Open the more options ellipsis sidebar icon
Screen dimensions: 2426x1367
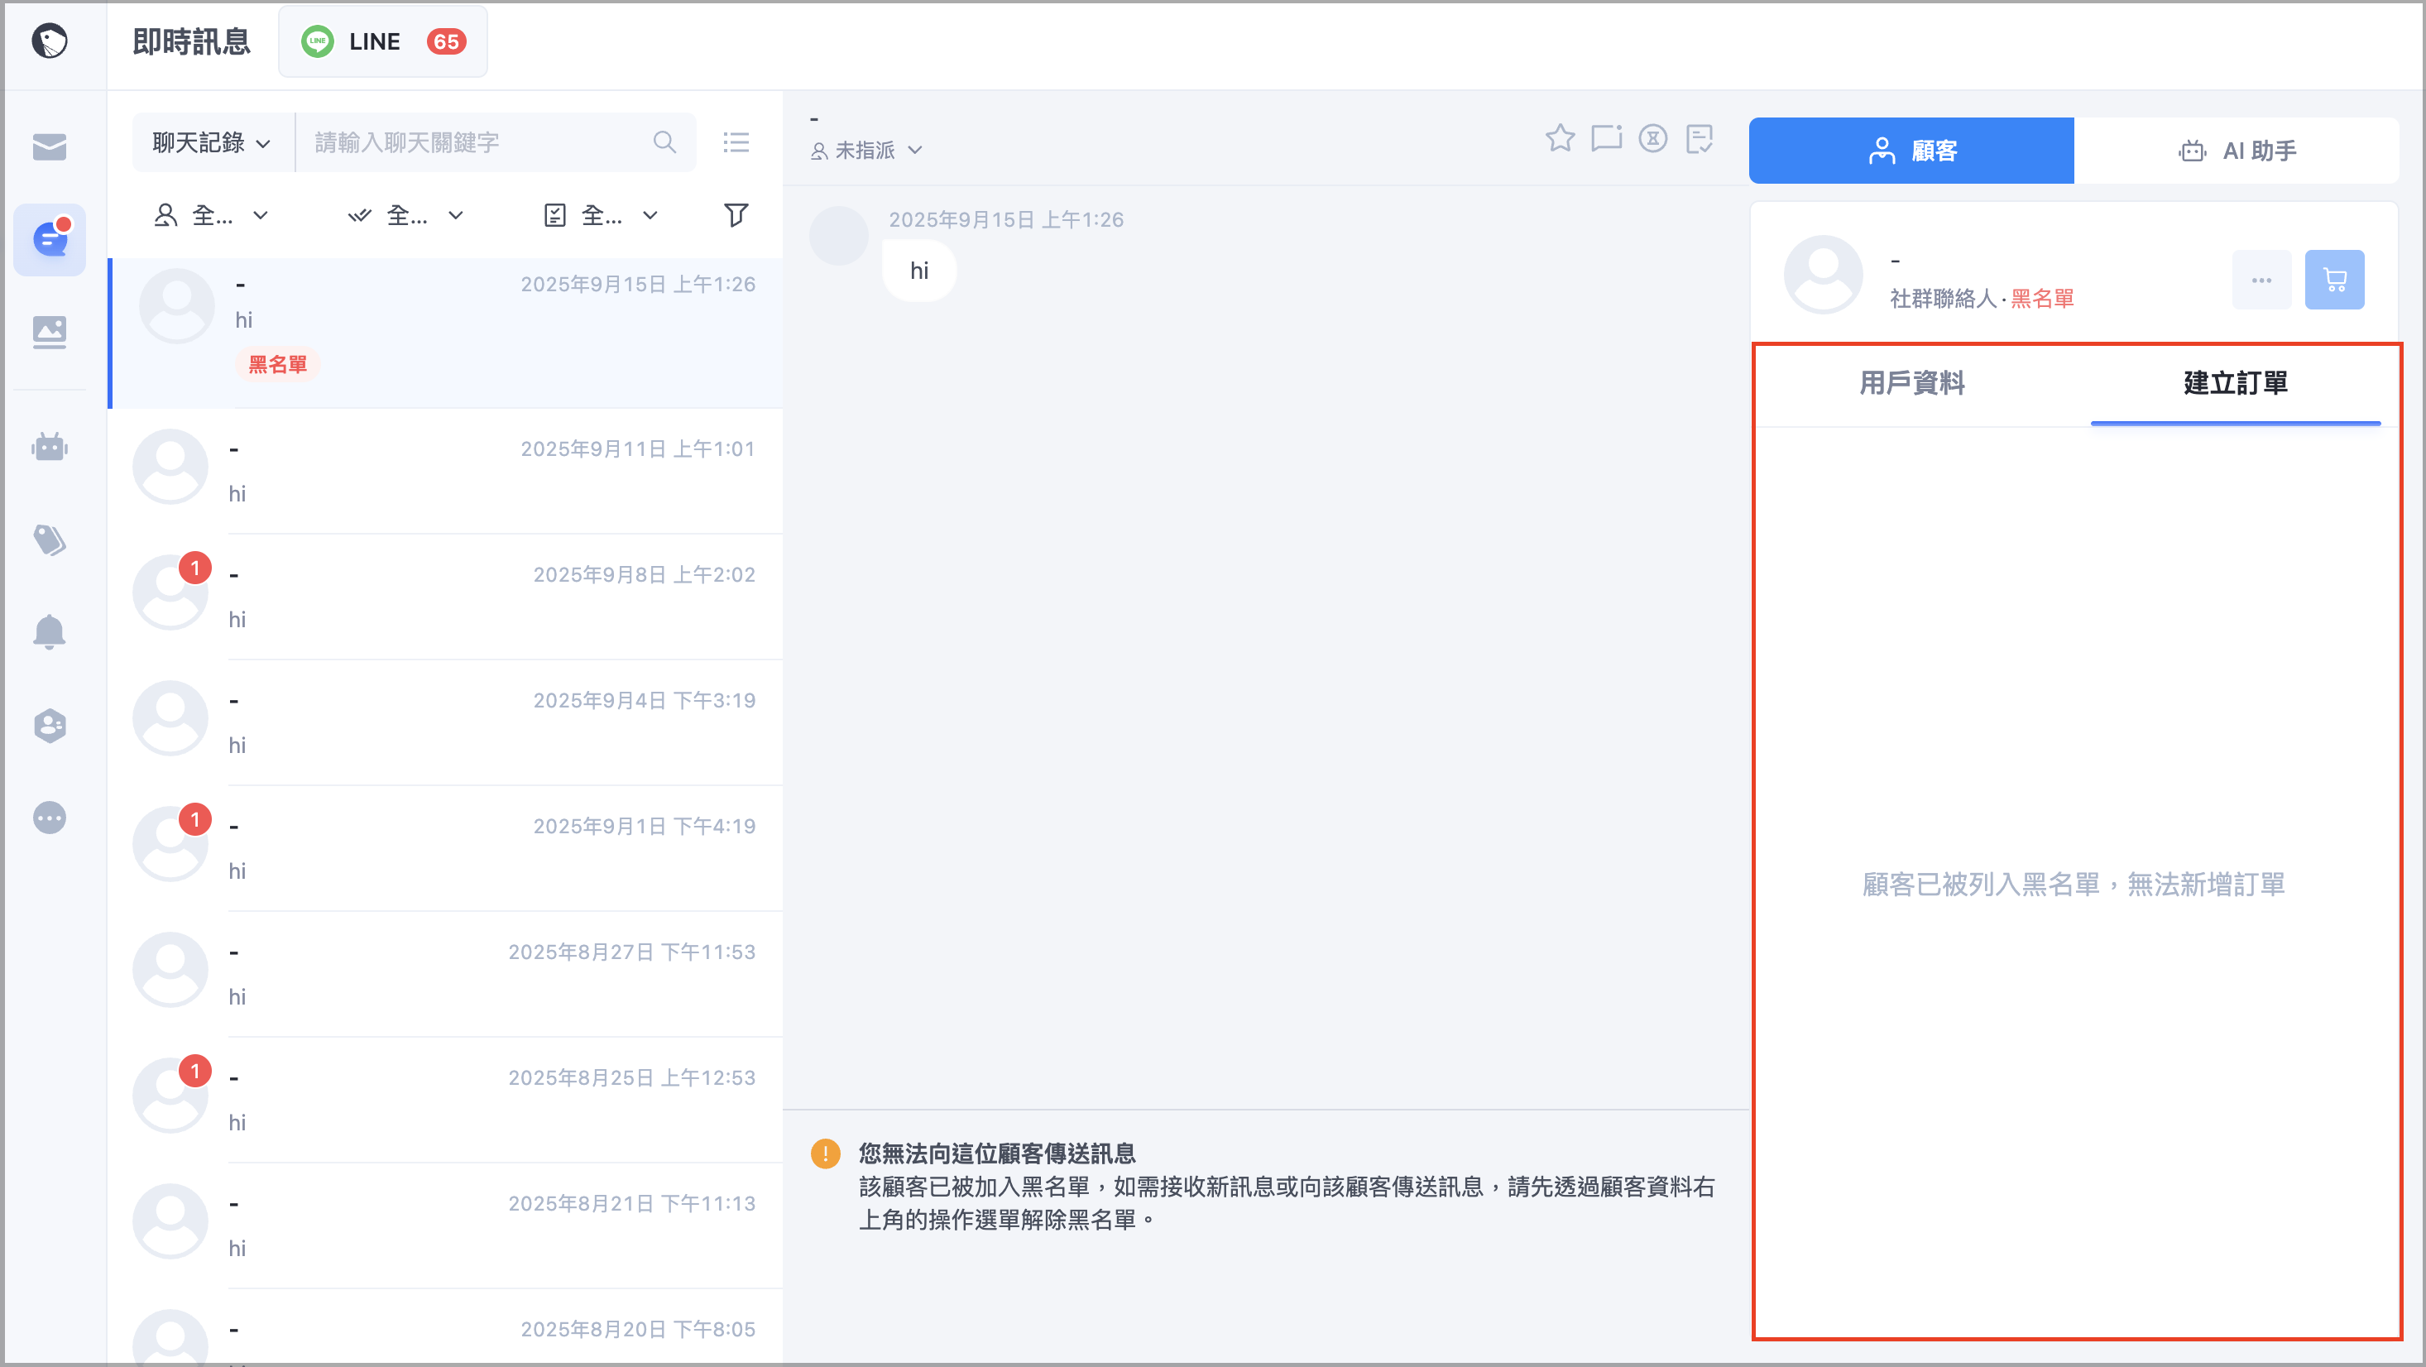click(x=49, y=818)
